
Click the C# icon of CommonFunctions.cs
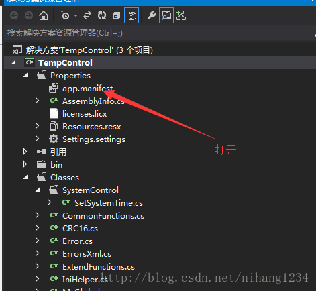[54, 215]
